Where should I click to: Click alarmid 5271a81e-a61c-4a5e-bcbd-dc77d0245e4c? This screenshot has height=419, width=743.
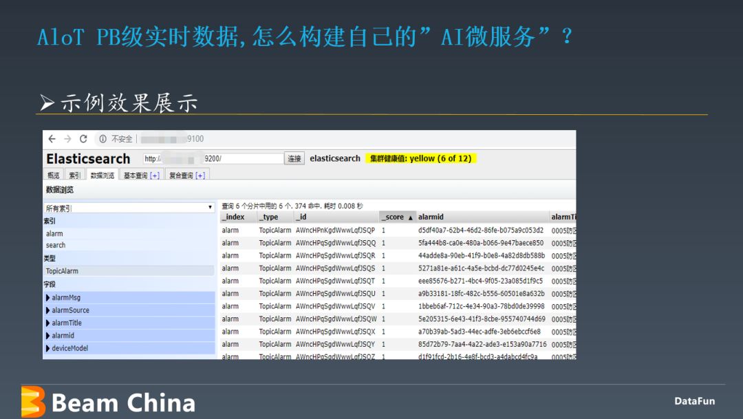[481, 268]
